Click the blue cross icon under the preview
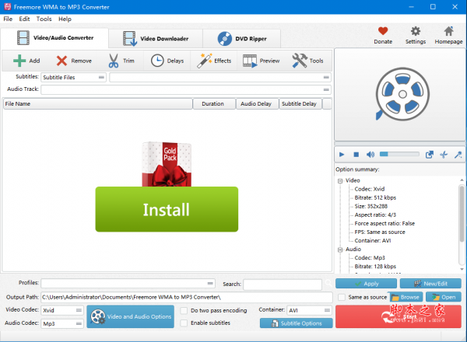This screenshot has height=342, width=467. (444, 155)
